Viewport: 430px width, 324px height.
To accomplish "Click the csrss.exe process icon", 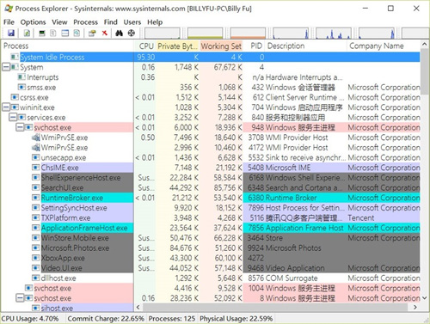I will coord(15,97).
